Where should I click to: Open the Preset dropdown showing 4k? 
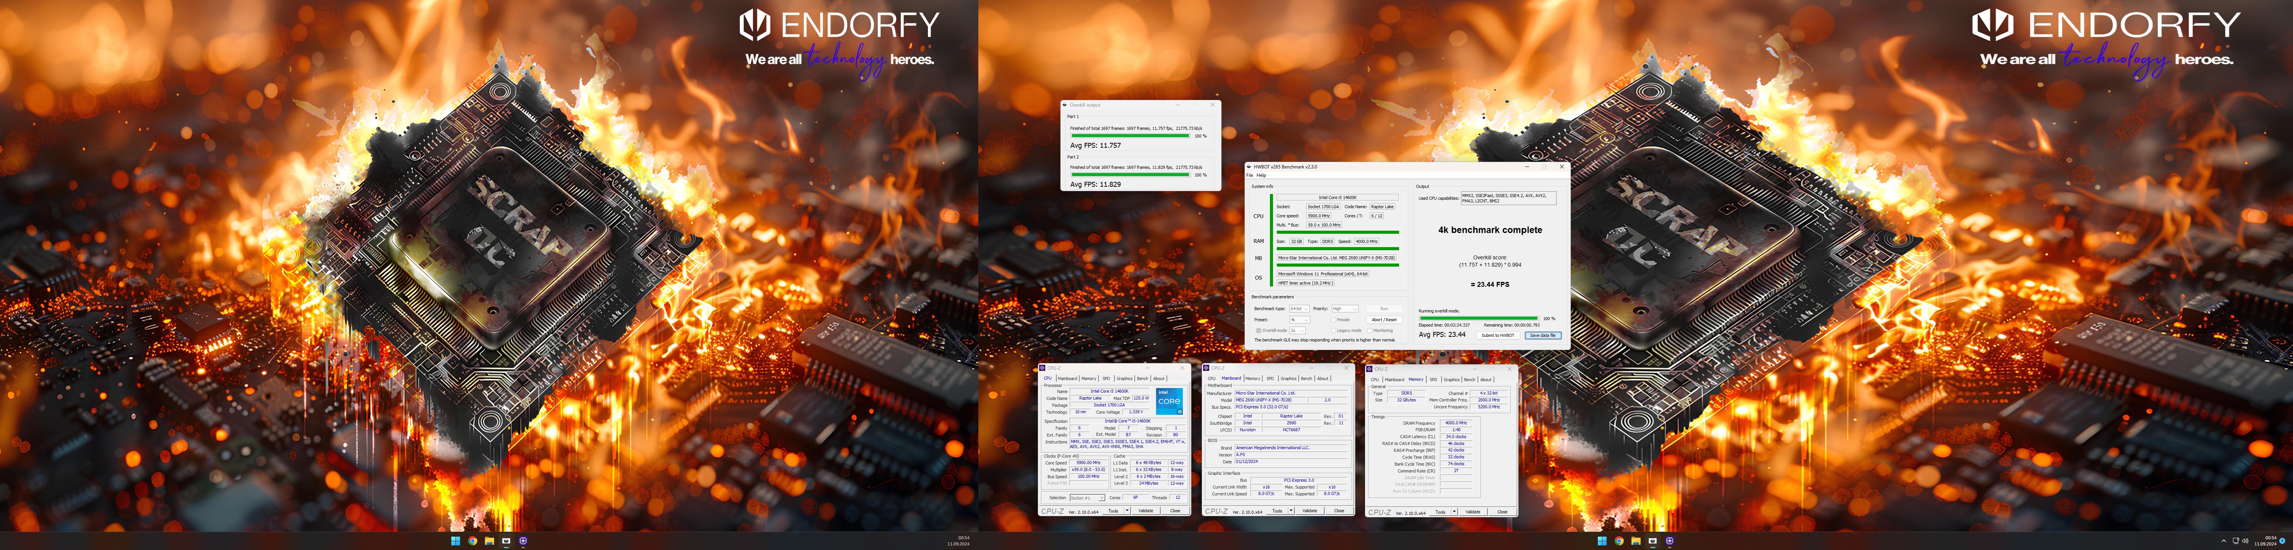tap(1300, 320)
